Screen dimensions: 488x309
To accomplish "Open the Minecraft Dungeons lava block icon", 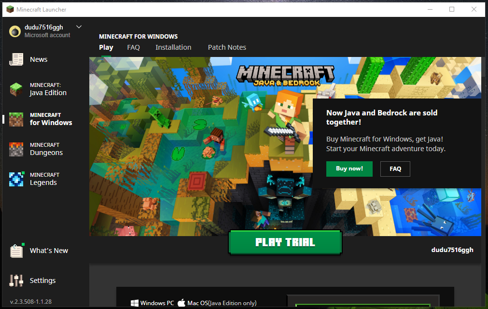I will coord(16,149).
